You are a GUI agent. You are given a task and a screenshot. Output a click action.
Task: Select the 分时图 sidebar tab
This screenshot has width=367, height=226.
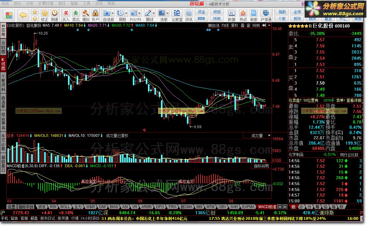[3, 47]
